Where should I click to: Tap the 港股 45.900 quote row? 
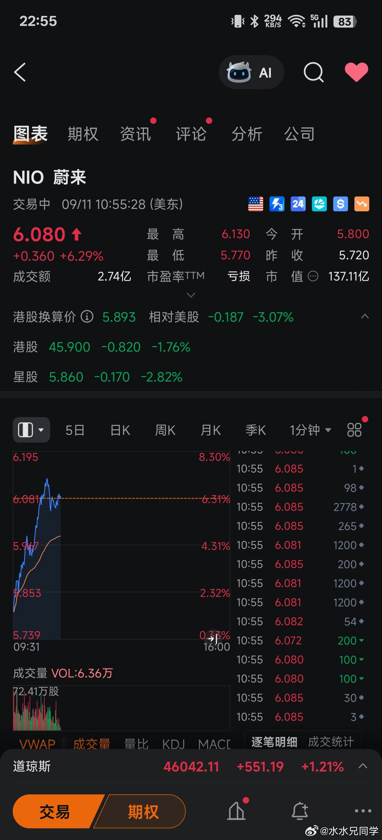coord(101,347)
